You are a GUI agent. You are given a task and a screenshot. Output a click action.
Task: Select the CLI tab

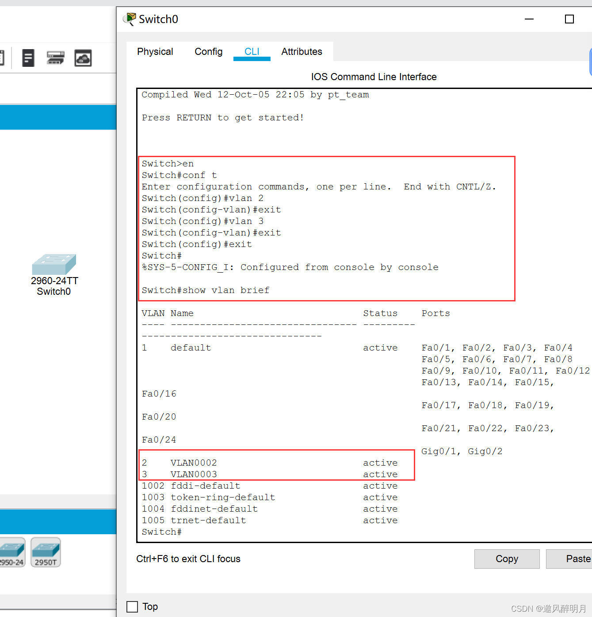[x=252, y=52]
